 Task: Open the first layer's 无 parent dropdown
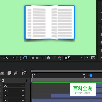(14, 85)
